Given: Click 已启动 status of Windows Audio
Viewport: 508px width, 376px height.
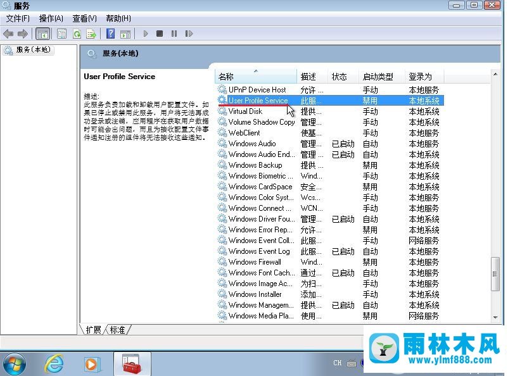Looking at the screenshot, I should click(x=343, y=144).
